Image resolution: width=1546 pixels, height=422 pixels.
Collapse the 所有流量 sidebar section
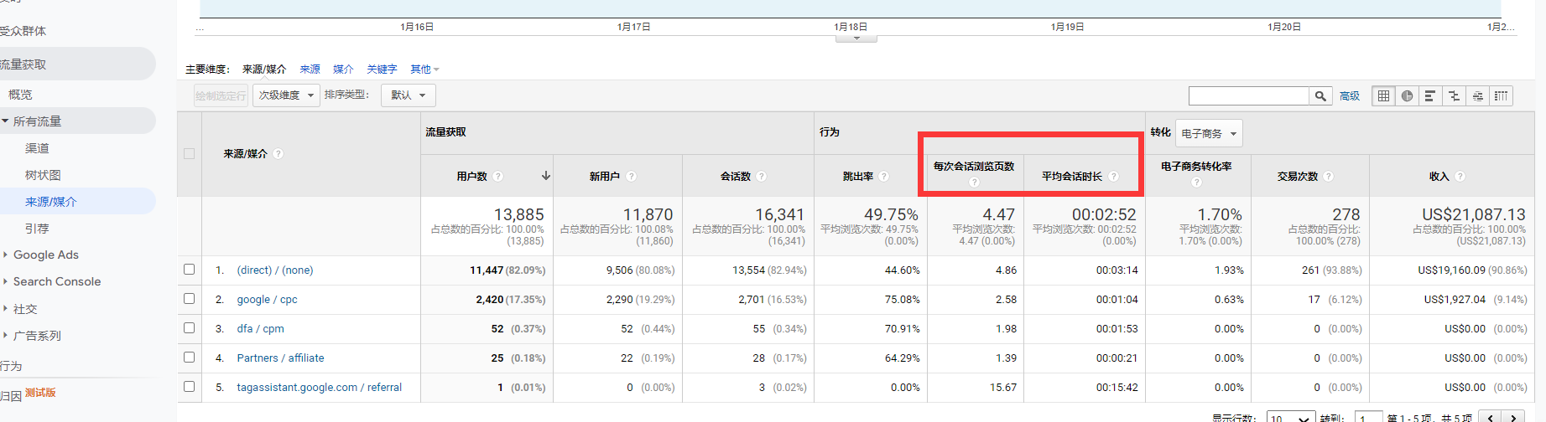click(x=5, y=121)
